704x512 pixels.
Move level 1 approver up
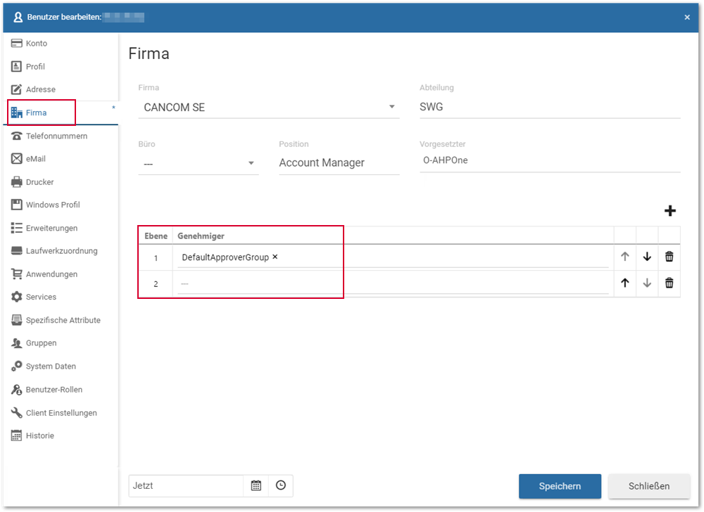[625, 257]
